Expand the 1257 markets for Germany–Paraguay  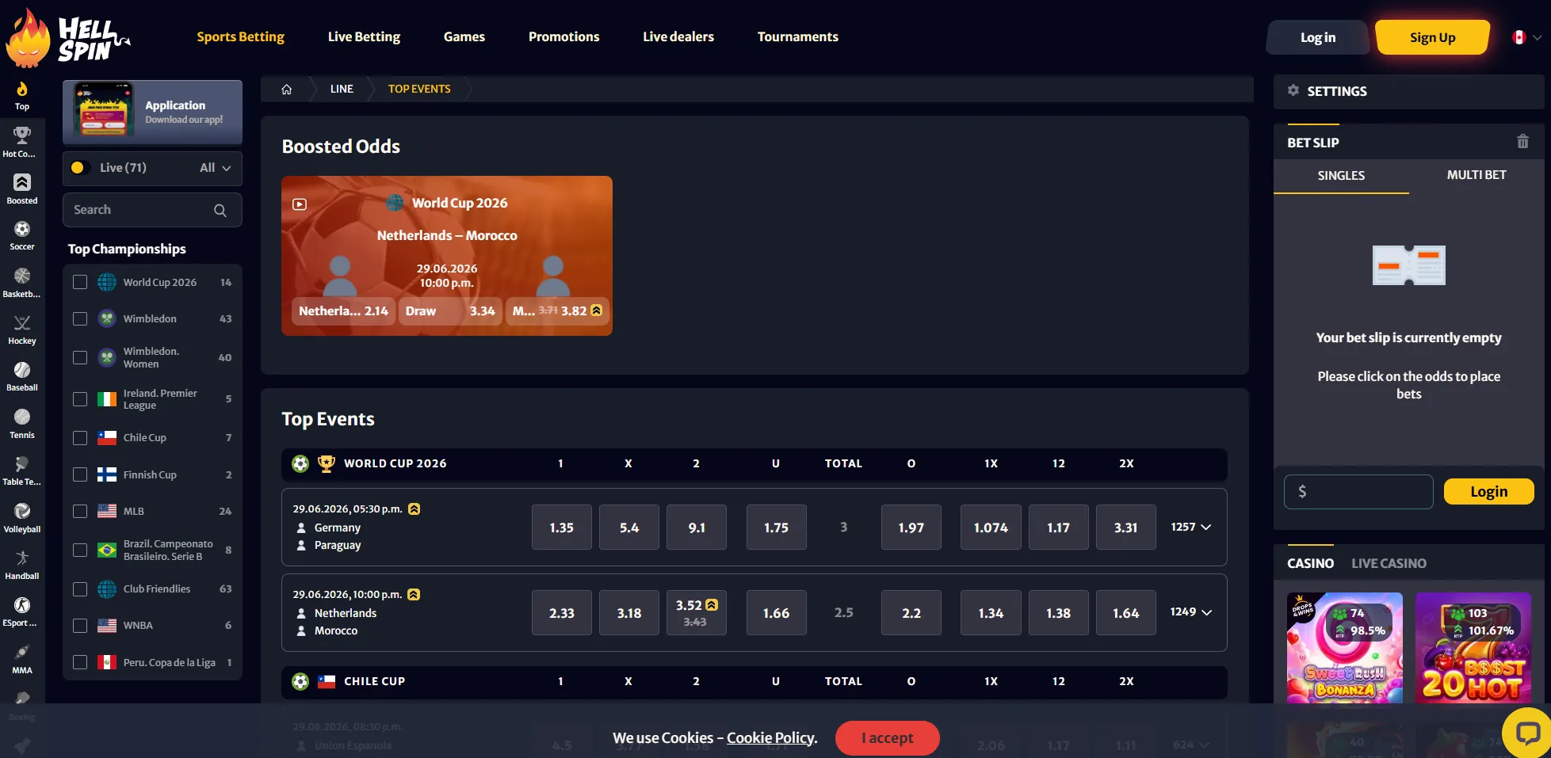[1190, 527]
